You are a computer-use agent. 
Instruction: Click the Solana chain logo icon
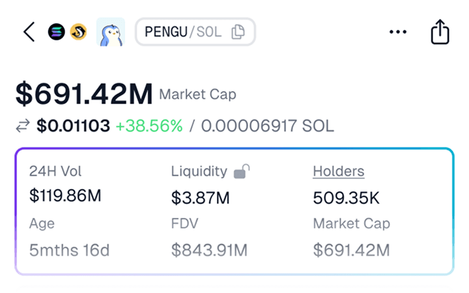coord(57,32)
